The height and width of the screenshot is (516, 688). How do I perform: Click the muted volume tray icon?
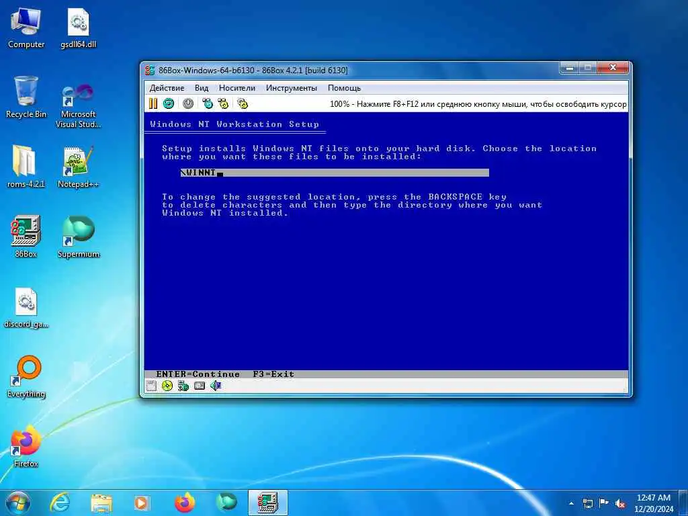pos(620,504)
